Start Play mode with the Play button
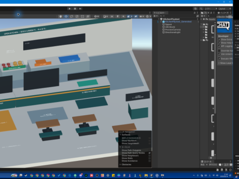The width and height of the screenshot is (239, 179). click(70, 9)
